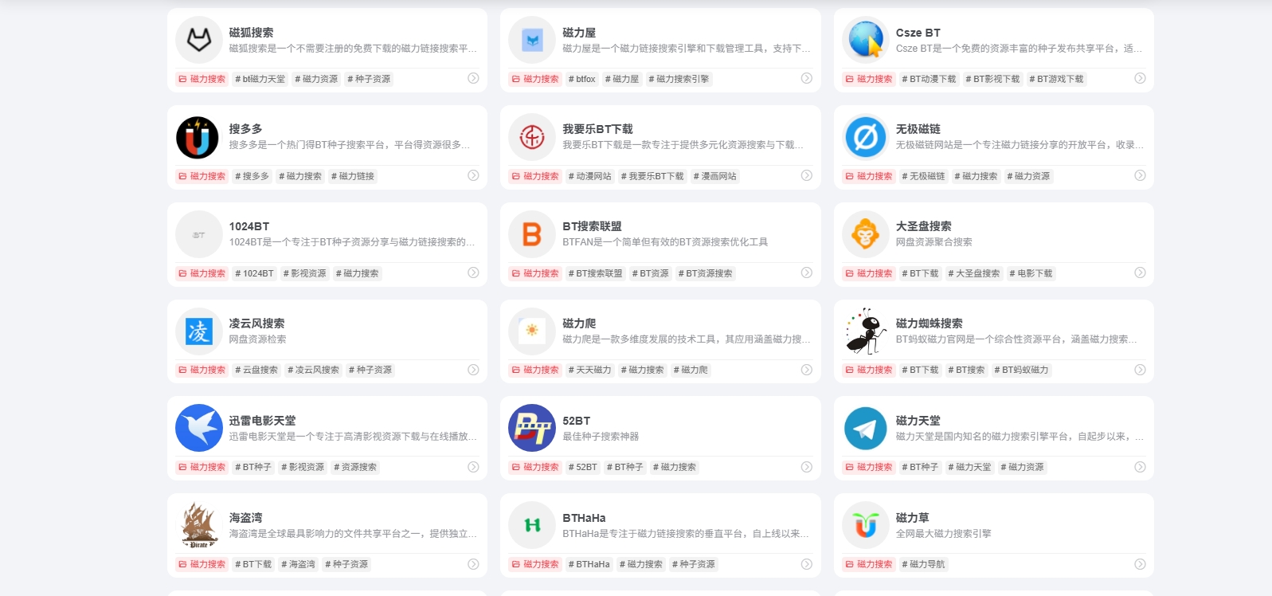
Task: Click the 全网最大磁力搜索引擎 description text
Action: [944, 534]
